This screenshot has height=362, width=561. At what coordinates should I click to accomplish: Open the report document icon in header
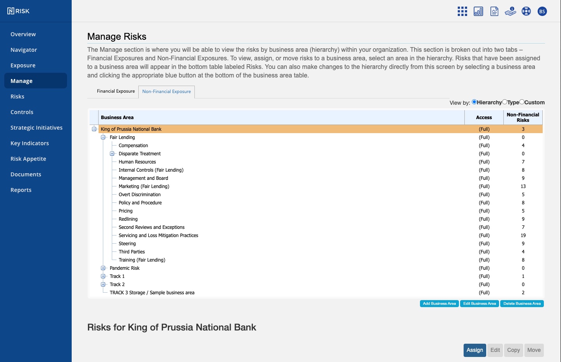[494, 11]
